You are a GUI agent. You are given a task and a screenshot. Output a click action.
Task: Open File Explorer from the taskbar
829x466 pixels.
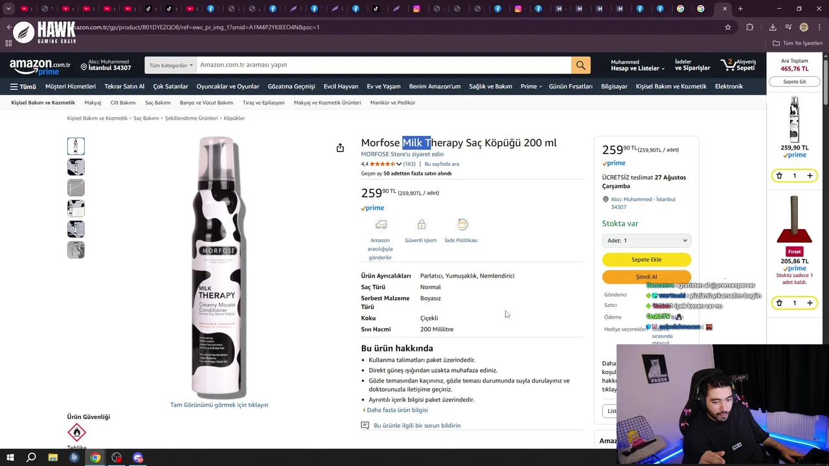click(53, 458)
